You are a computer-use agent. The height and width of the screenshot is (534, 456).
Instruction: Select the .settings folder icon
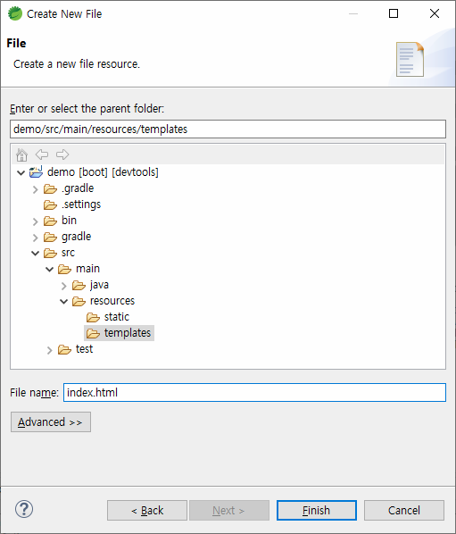click(50, 204)
